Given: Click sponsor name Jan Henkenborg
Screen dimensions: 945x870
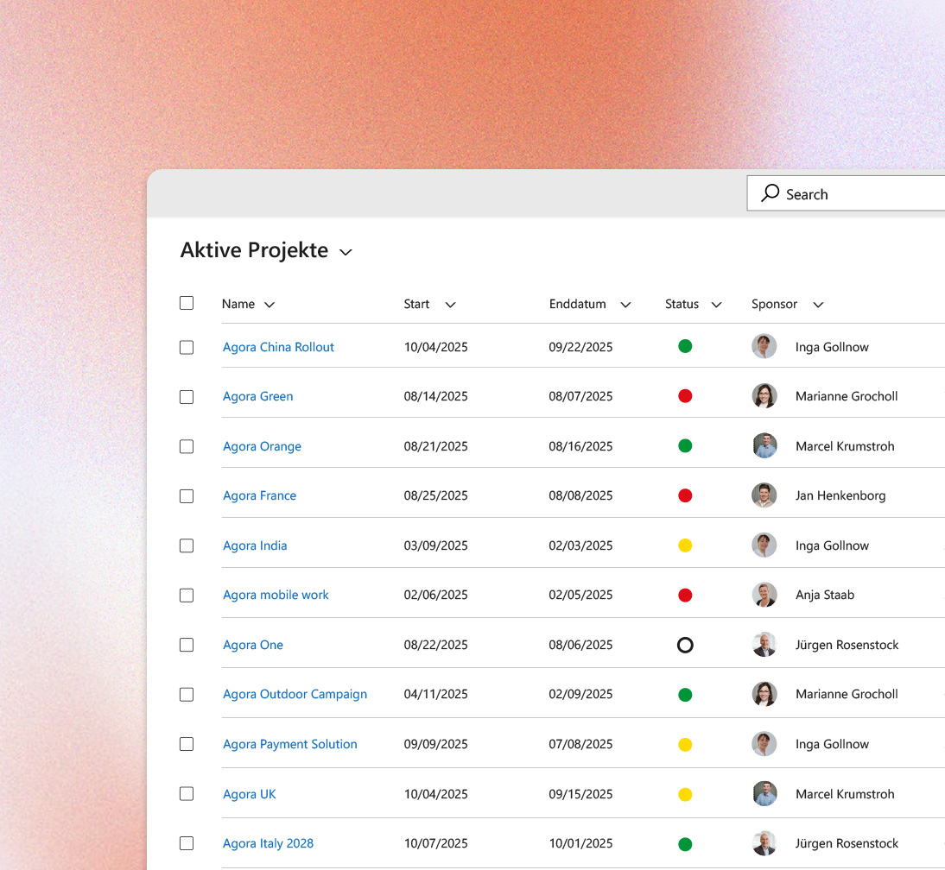Looking at the screenshot, I should (x=840, y=495).
